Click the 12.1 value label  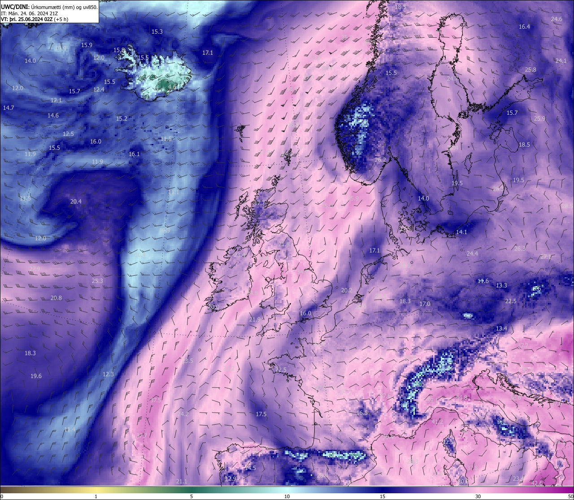pos(56,100)
